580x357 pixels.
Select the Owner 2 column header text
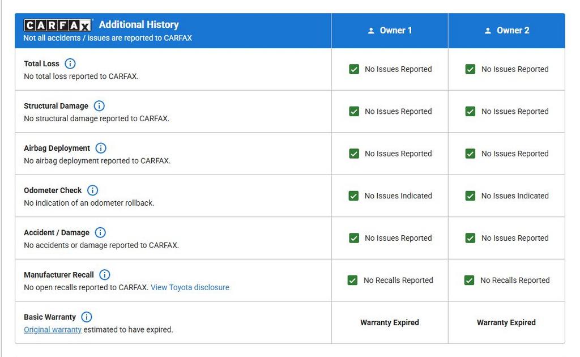[x=513, y=31]
